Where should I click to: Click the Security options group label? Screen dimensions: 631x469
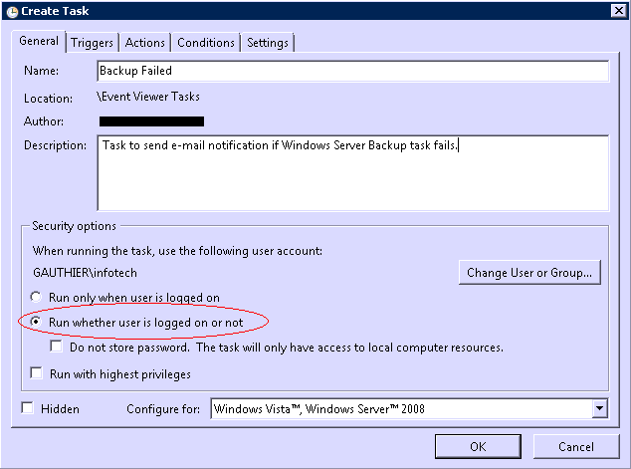[74, 226]
